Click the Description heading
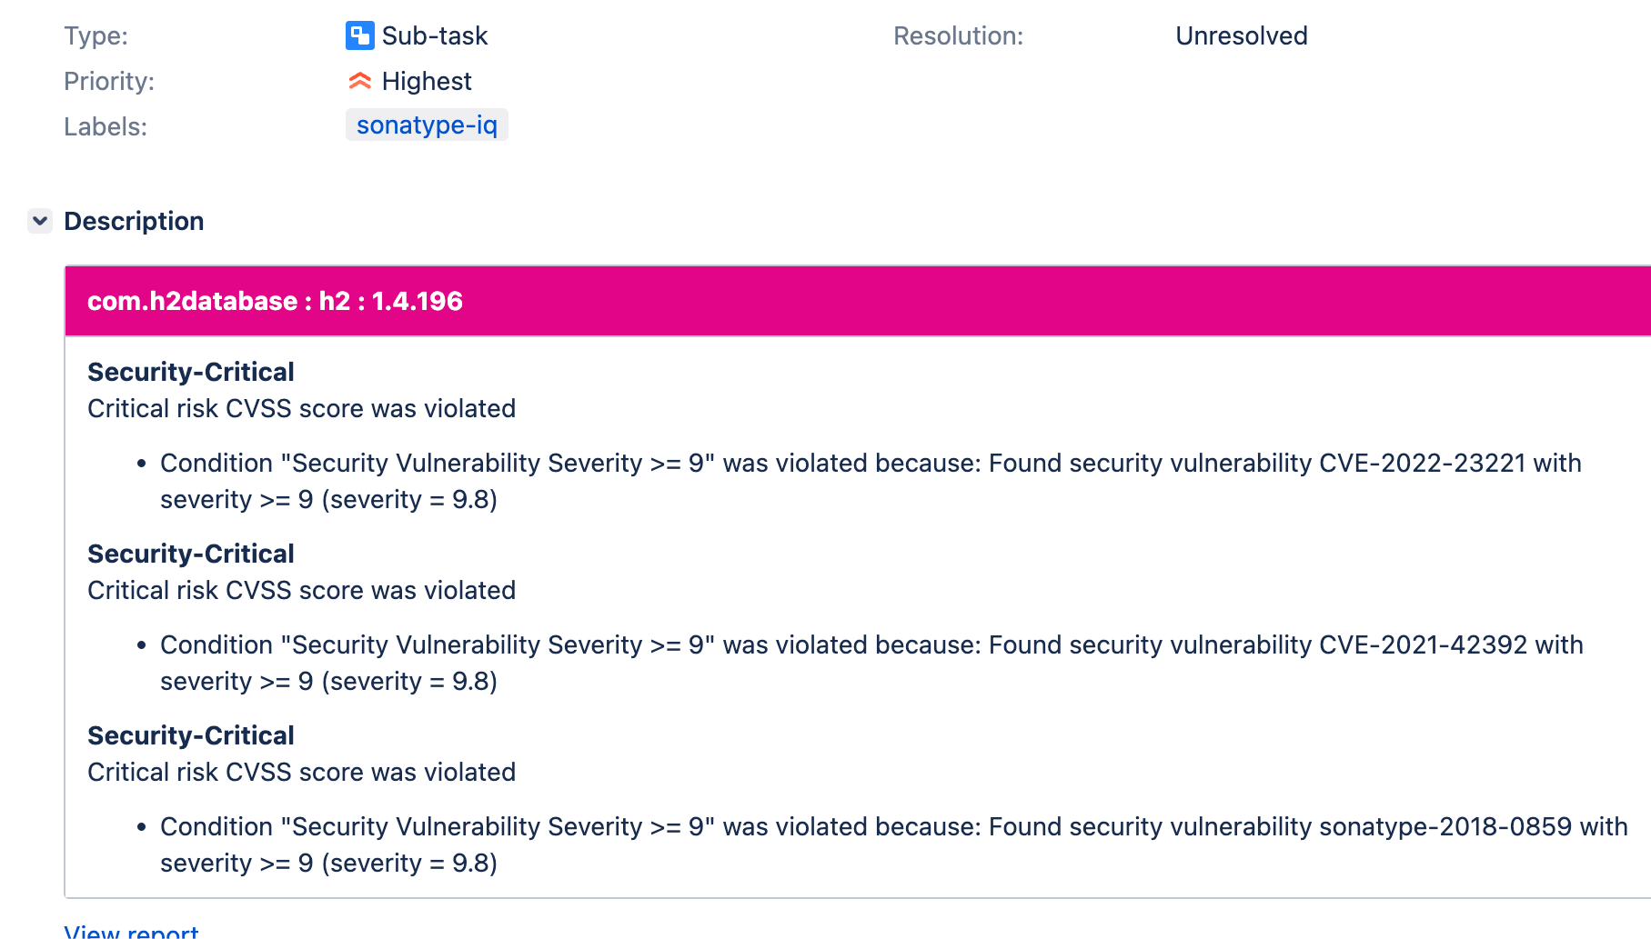1651x939 pixels. pyautogui.click(x=134, y=221)
